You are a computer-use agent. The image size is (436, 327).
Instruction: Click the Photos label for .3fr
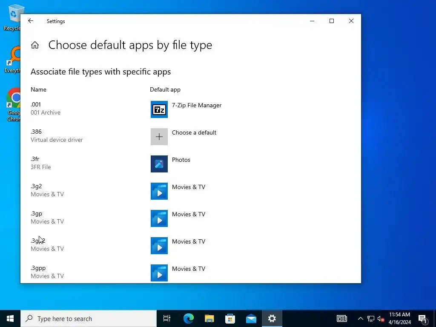pyautogui.click(x=181, y=160)
